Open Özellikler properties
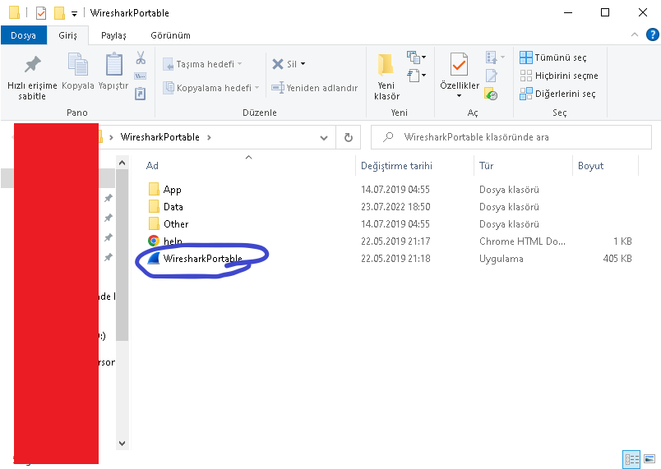661x469 pixels. [x=459, y=71]
